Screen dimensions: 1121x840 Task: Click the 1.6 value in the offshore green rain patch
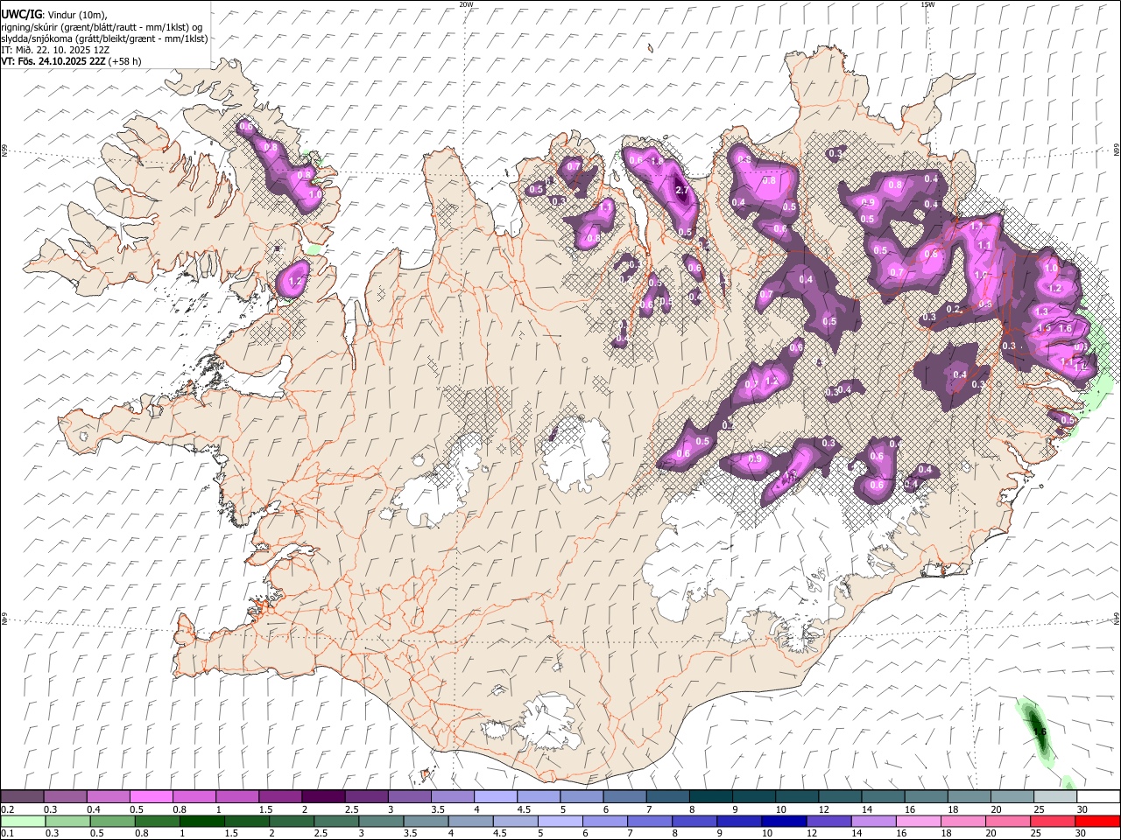click(x=1040, y=731)
